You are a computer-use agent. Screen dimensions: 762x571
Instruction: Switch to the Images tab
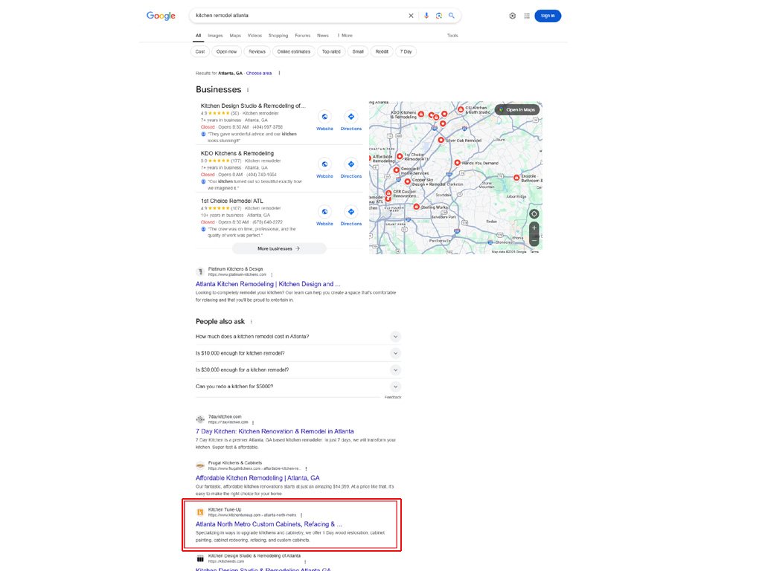(215, 36)
